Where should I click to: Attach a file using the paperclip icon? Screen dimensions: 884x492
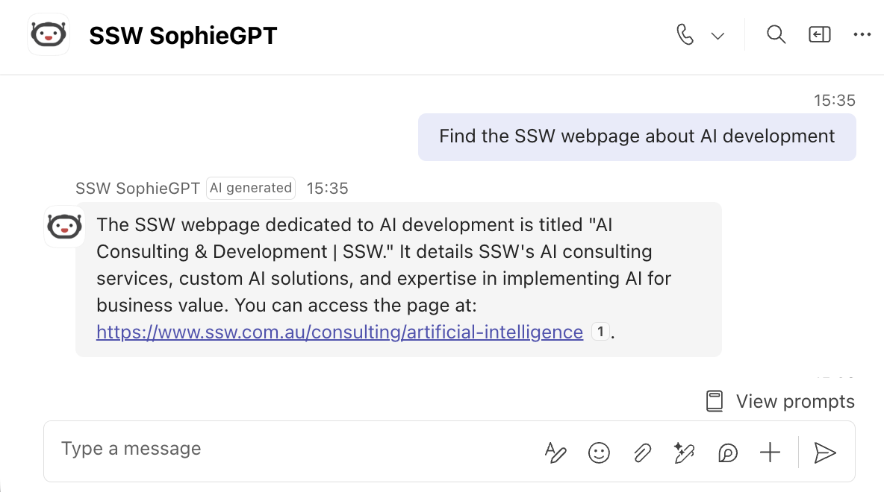click(641, 452)
